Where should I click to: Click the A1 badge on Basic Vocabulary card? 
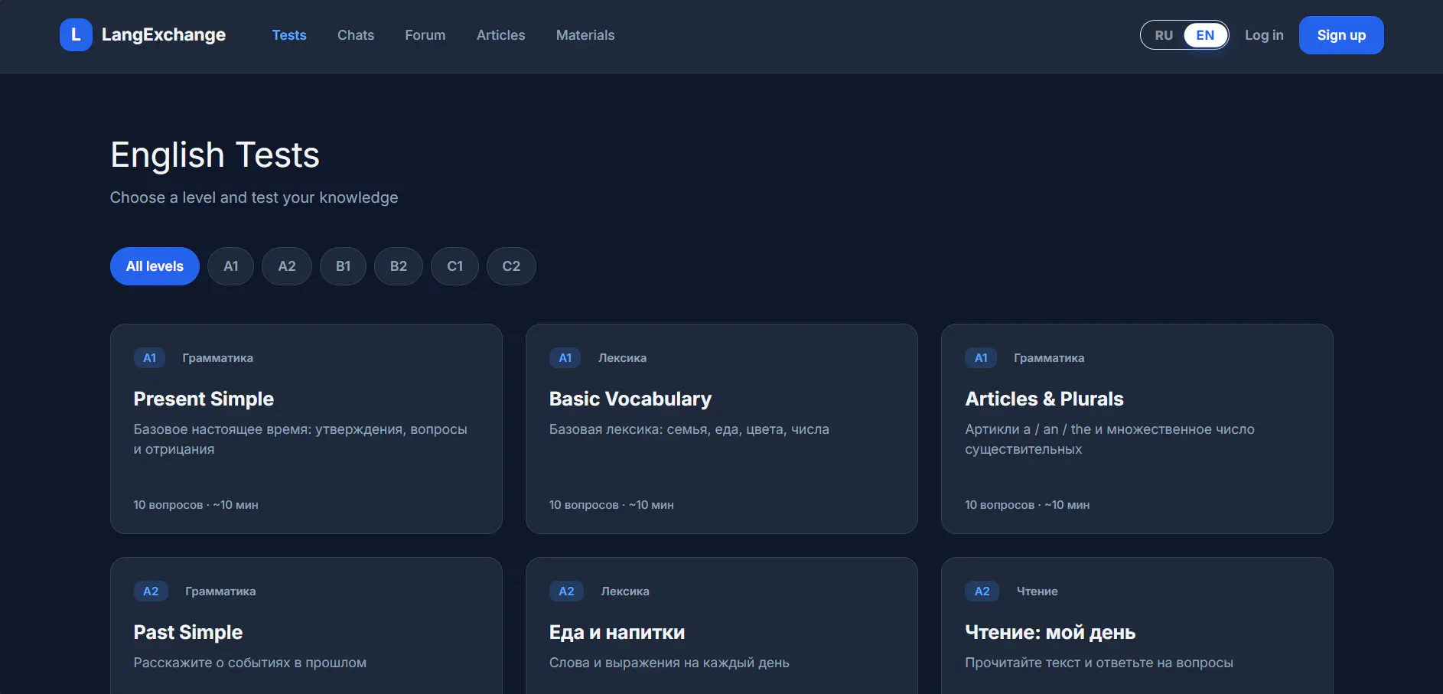[565, 358]
